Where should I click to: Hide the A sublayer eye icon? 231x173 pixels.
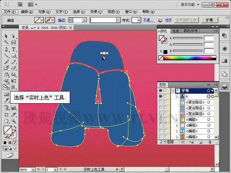(x=160, y=97)
